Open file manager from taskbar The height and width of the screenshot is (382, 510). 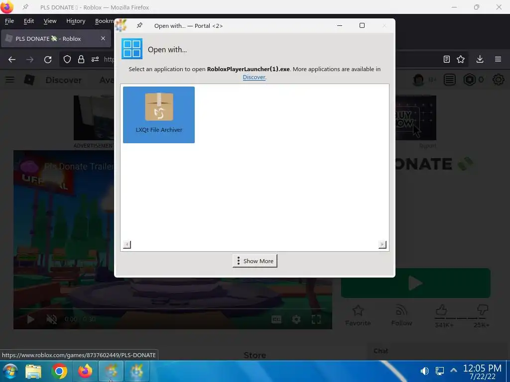33,371
